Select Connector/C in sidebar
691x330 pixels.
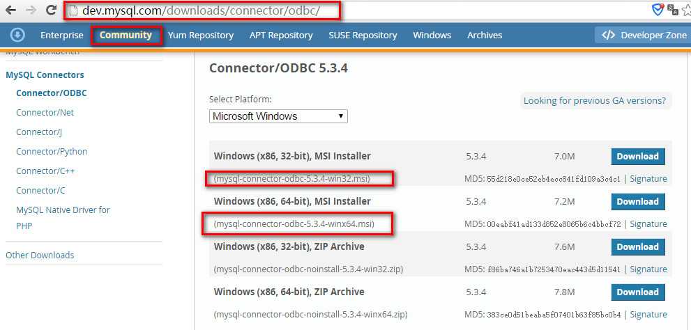click(x=40, y=191)
